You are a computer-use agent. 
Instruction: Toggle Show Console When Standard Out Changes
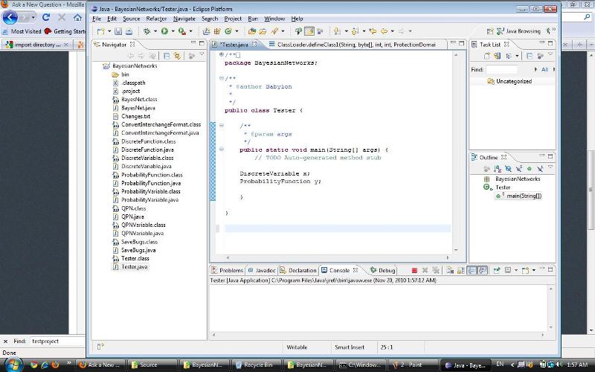pyautogui.click(x=472, y=270)
